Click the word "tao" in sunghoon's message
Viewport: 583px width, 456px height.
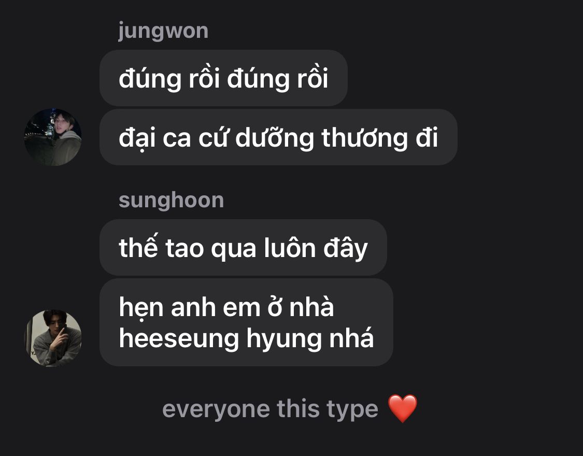[x=184, y=248]
